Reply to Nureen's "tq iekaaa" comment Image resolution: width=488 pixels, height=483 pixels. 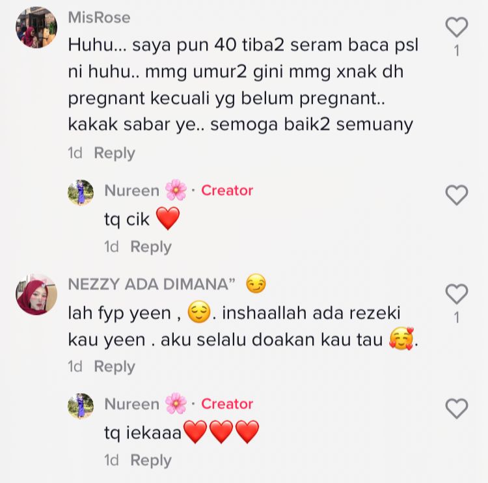[151, 460]
